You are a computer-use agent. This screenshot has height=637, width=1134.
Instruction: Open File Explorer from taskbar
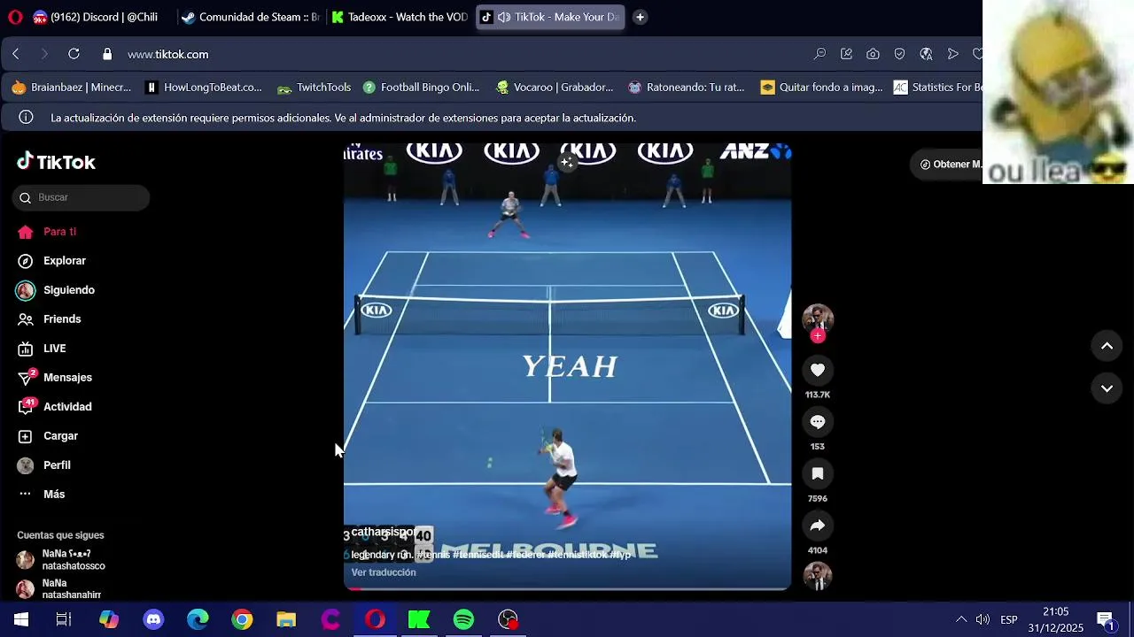pos(286,619)
